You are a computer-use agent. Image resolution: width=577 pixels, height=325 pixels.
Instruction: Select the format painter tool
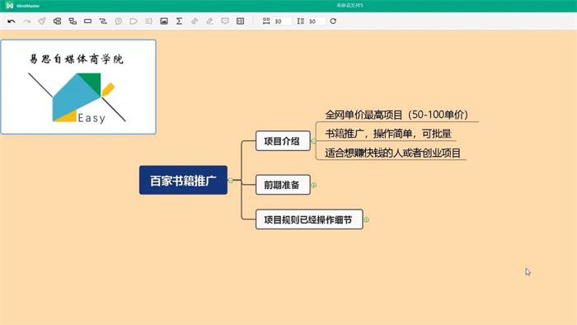pyautogui.click(x=42, y=21)
